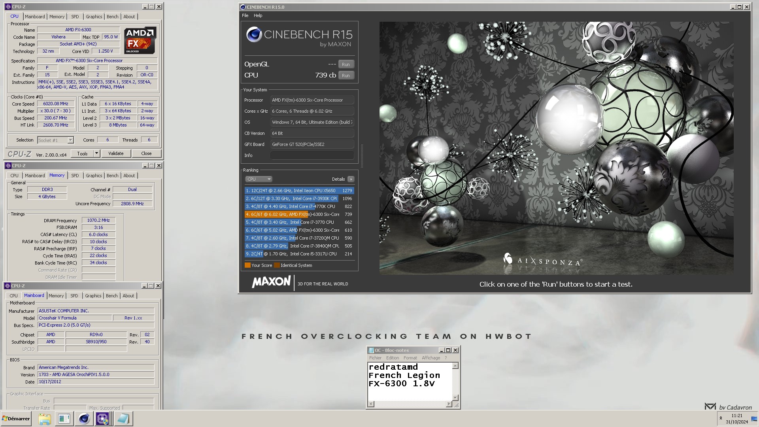Select CPU tab in bottom CPU-Z window
The height and width of the screenshot is (427, 759).
[x=14, y=296]
